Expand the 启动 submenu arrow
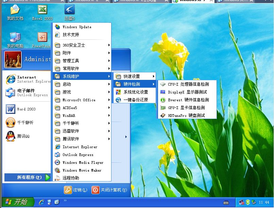Screen dimensions: 274x208 (109, 84)
